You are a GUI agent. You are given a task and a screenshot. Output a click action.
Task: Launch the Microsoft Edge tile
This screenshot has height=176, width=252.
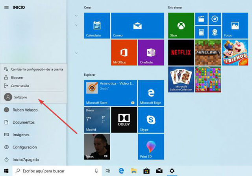(x=151, y=93)
